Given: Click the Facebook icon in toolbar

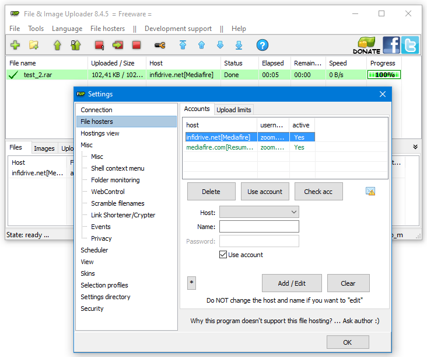Looking at the screenshot, I should tap(391, 45).
